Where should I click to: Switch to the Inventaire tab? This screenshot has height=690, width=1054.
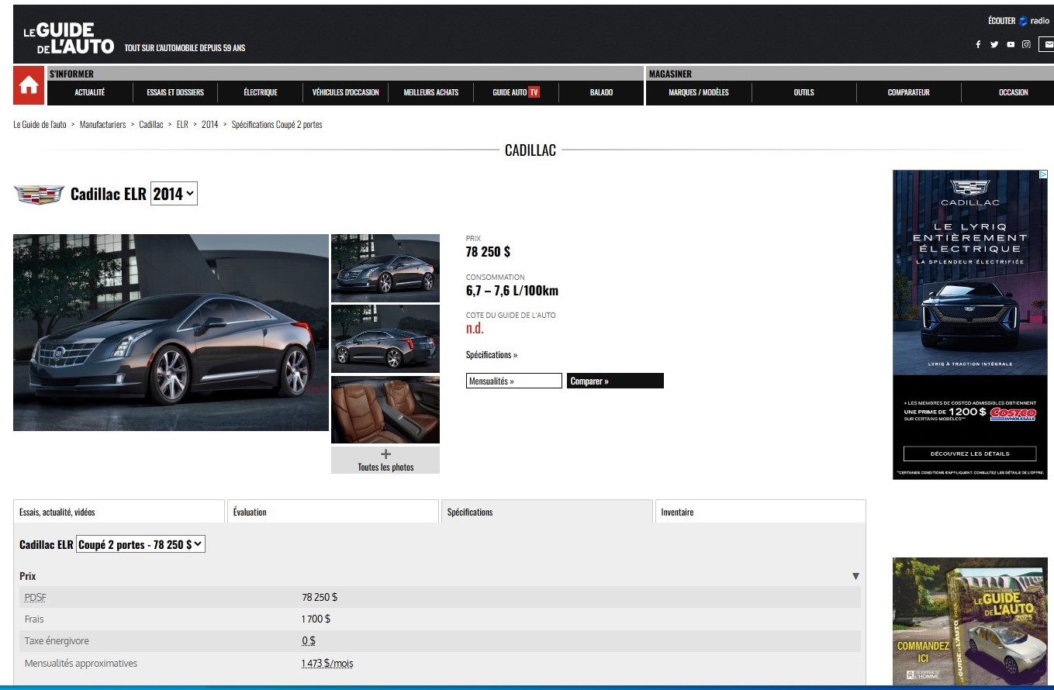click(x=760, y=512)
